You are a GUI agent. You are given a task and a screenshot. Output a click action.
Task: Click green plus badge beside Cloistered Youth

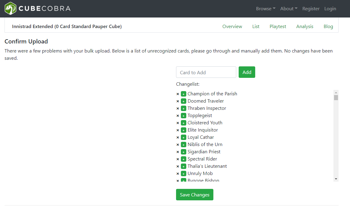pos(184,123)
